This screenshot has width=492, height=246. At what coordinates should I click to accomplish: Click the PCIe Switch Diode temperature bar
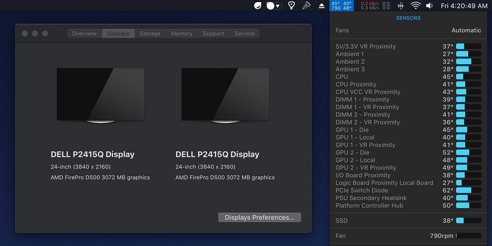(468, 191)
